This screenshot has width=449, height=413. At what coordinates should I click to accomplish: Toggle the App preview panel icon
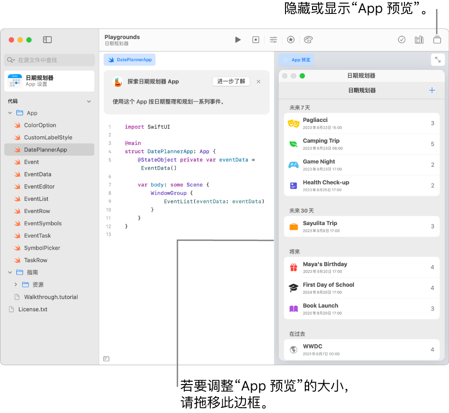pyautogui.click(x=437, y=40)
